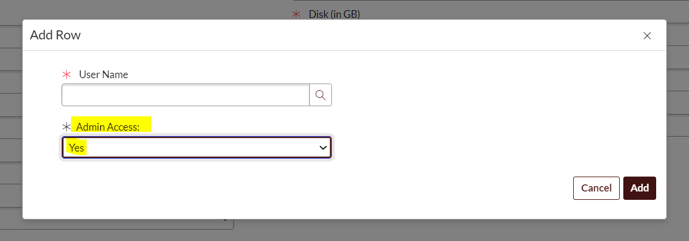Confirm with the Add button
689x241 pixels.
pyautogui.click(x=639, y=189)
